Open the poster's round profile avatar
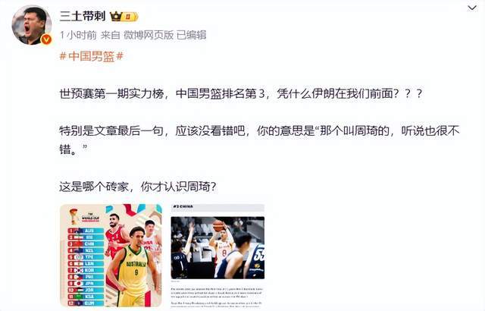The height and width of the screenshot is (311, 485). (32, 25)
